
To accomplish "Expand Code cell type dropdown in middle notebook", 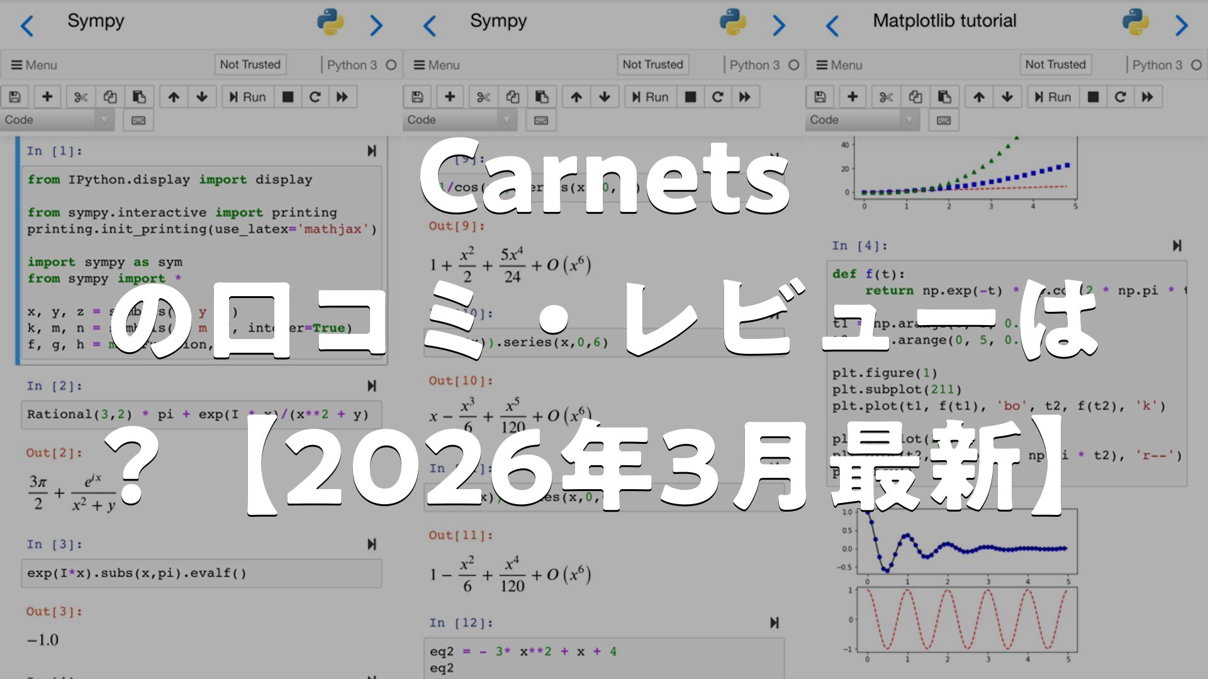I will click(459, 120).
